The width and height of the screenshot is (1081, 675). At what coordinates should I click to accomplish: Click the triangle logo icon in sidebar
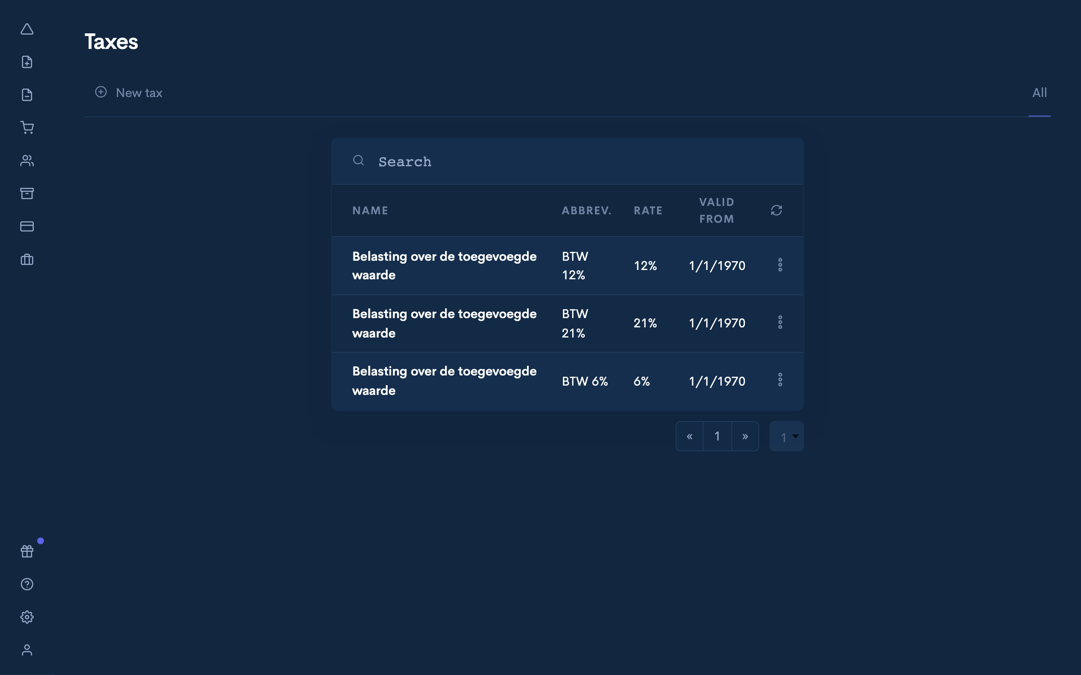coord(27,30)
